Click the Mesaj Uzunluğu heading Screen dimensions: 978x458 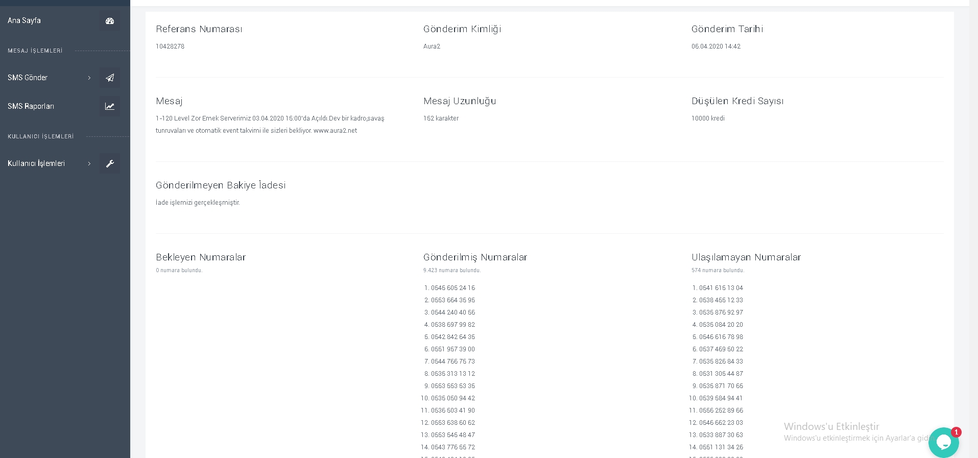tap(460, 101)
